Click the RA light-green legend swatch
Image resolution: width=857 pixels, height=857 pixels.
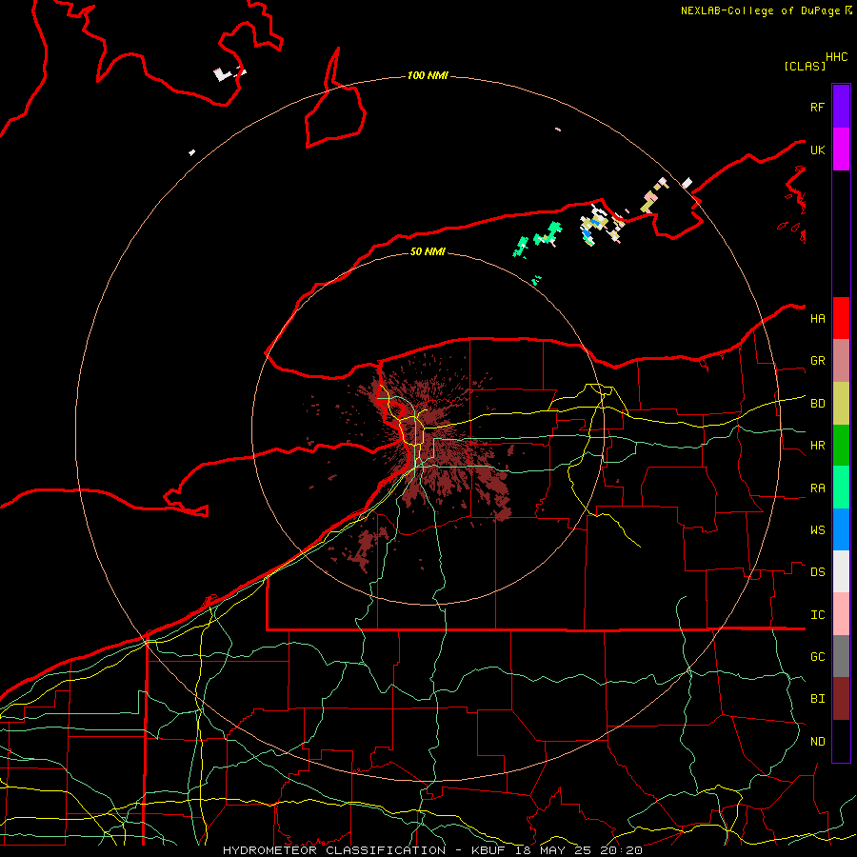841,488
